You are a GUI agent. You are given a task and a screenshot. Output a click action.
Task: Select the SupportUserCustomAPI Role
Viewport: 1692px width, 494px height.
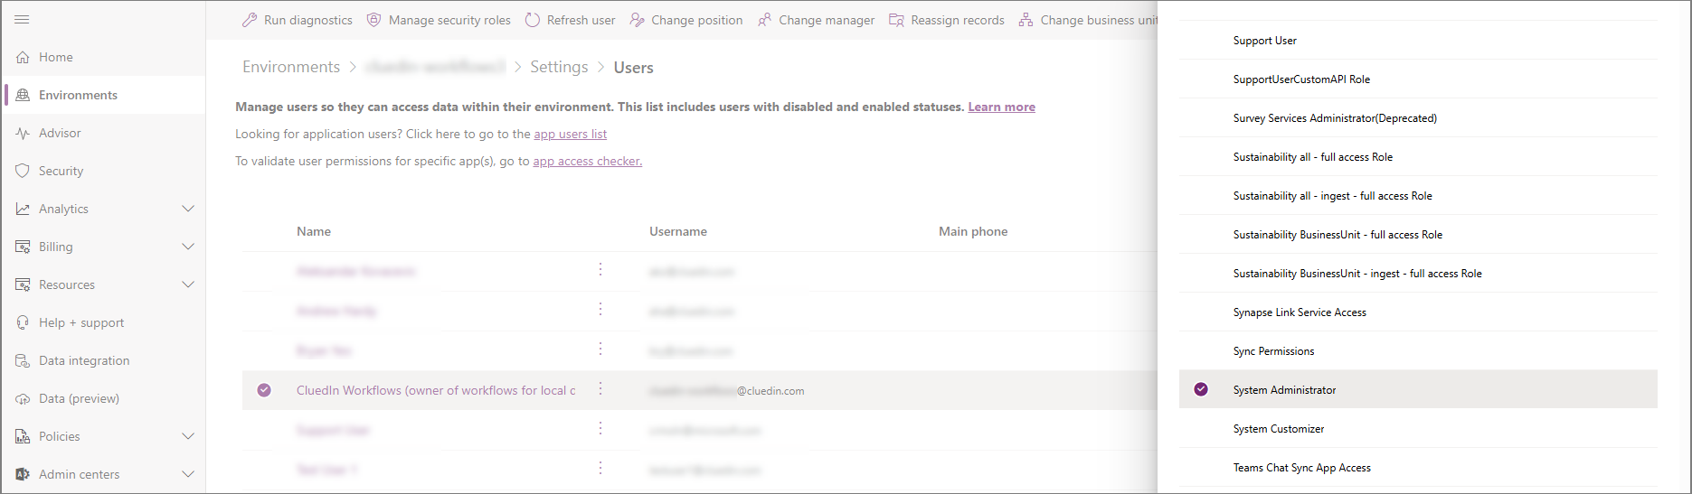click(1418, 79)
